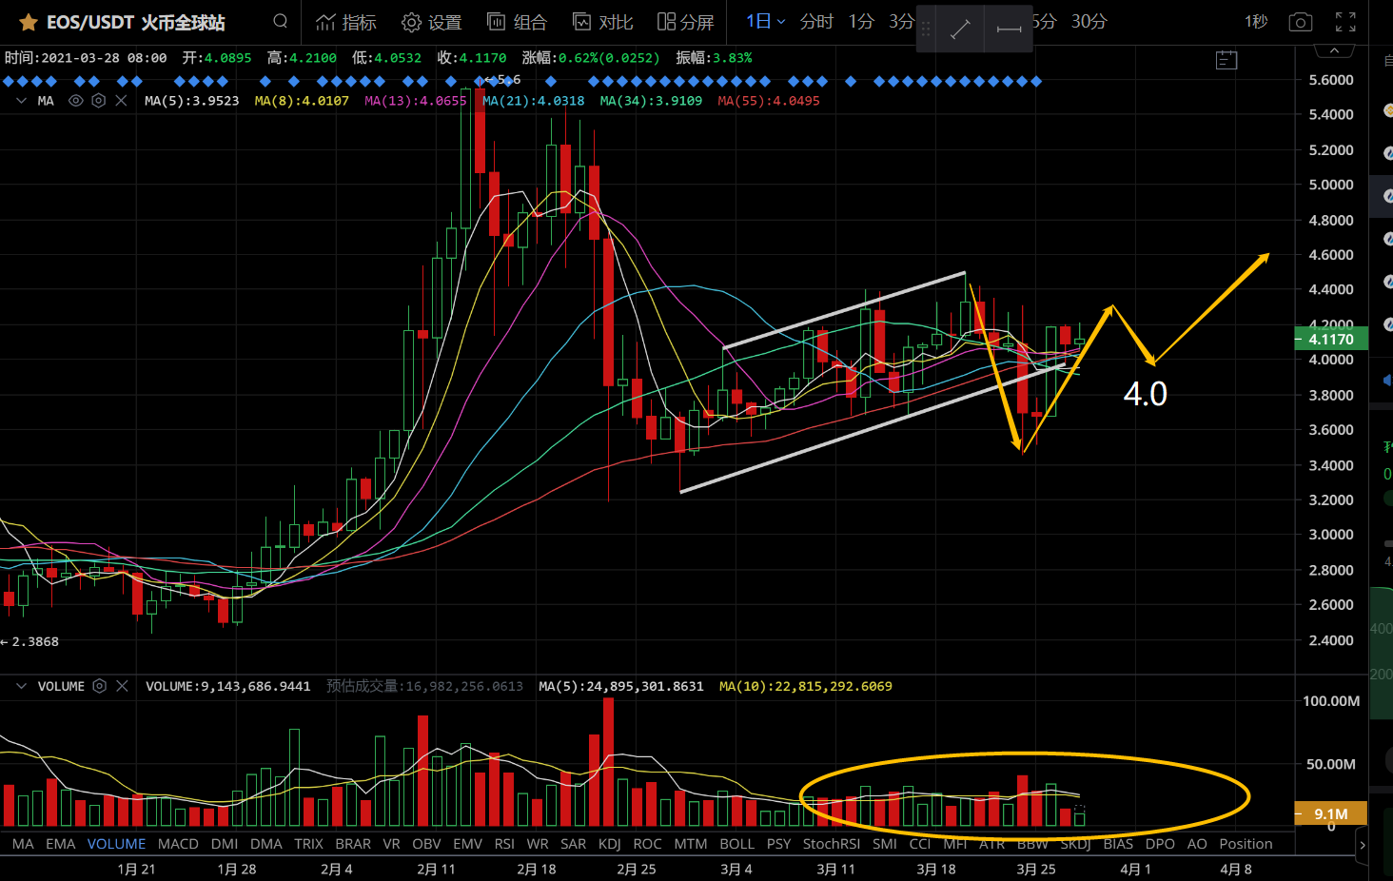Remove the VOLUME indicator with X
The width and height of the screenshot is (1393, 881).
[122, 686]
